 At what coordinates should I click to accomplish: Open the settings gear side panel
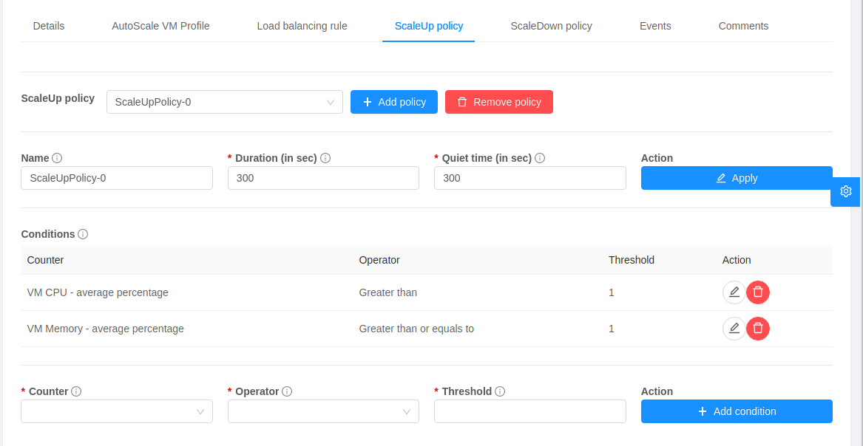(846, 191)
